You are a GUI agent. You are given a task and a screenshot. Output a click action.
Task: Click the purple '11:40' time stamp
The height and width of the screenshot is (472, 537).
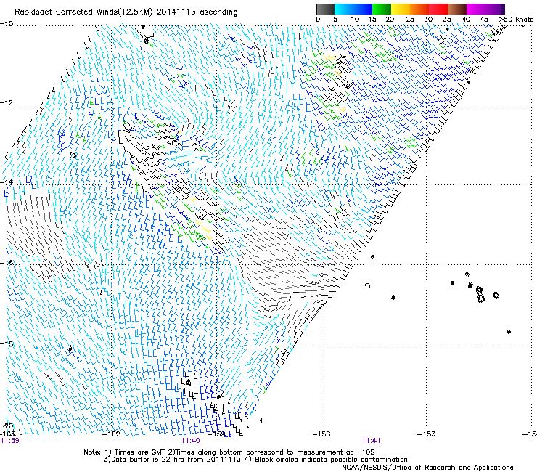tap(190, 441)
